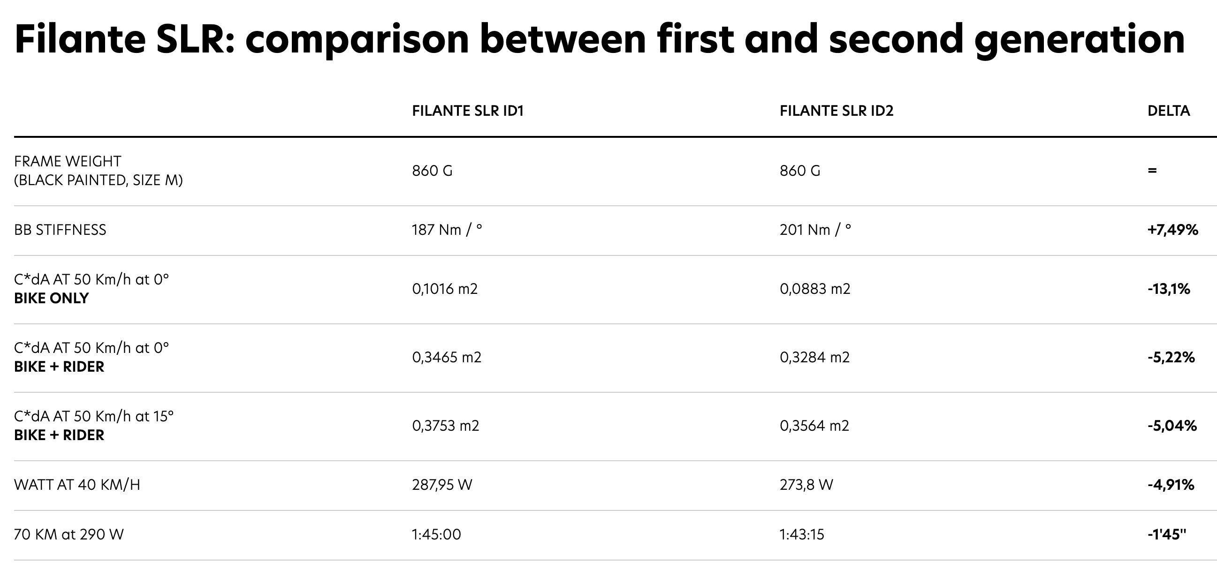Click the FRAME WEIGHT row label
Image resolution: width=1217 pixels, height=569 pixels.
click(98, 171)
